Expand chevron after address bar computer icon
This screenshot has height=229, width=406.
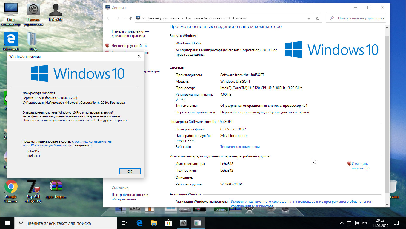(143, 18)
